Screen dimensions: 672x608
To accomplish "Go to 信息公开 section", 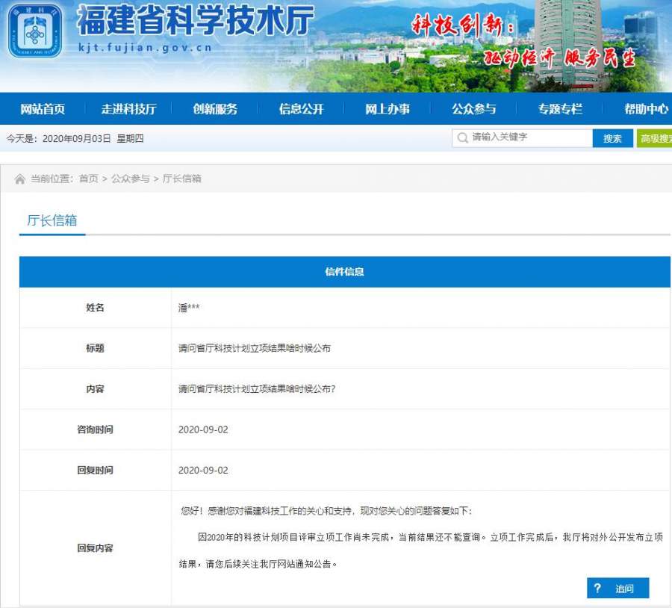I will 301,109.
